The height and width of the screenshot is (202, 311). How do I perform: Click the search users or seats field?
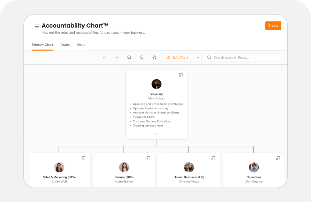[242, 57]
